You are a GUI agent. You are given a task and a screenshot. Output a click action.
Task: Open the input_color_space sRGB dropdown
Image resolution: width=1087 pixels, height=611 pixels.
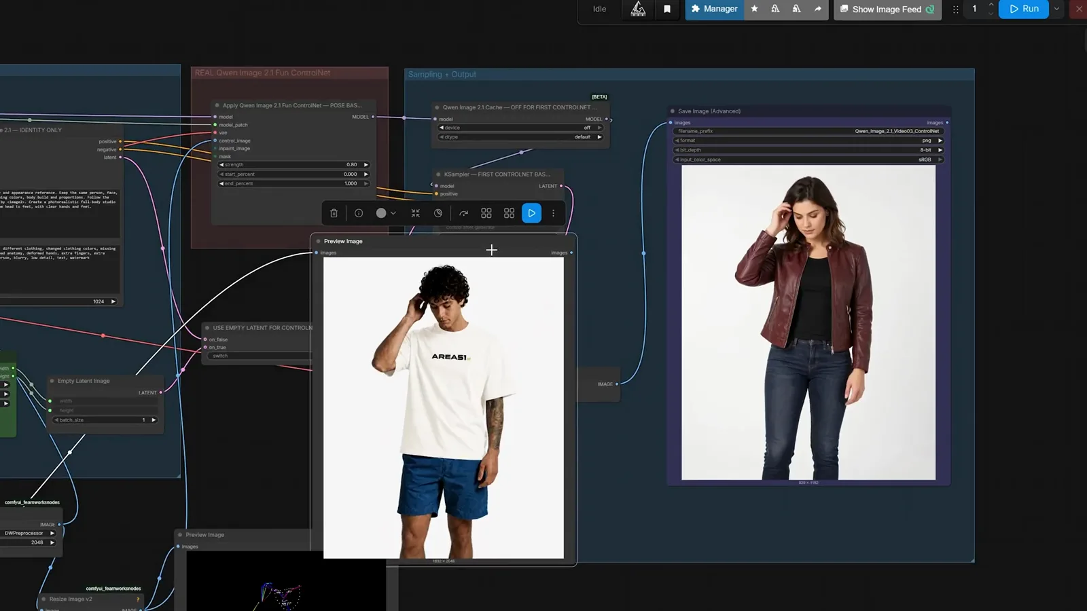(x=808, y=160)
